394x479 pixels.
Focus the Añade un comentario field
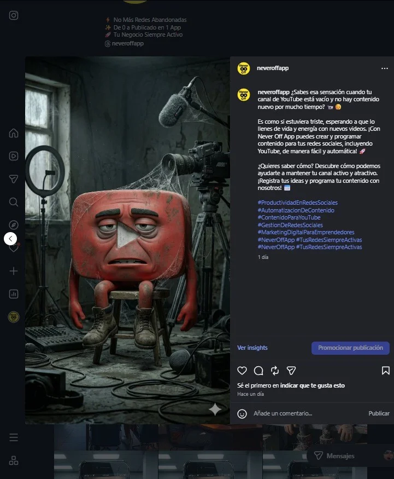[x=308, y=413]
